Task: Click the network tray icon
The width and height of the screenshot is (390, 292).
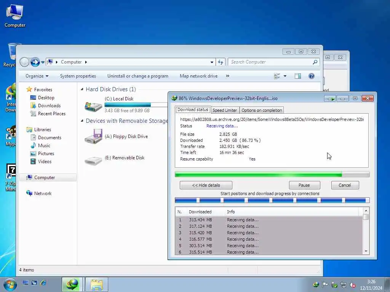Action: pos(344,285)
